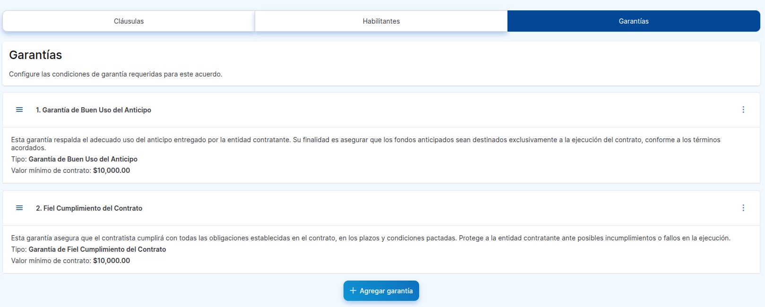
Task: Select the Garantías tab
Action: coord(633,21)
